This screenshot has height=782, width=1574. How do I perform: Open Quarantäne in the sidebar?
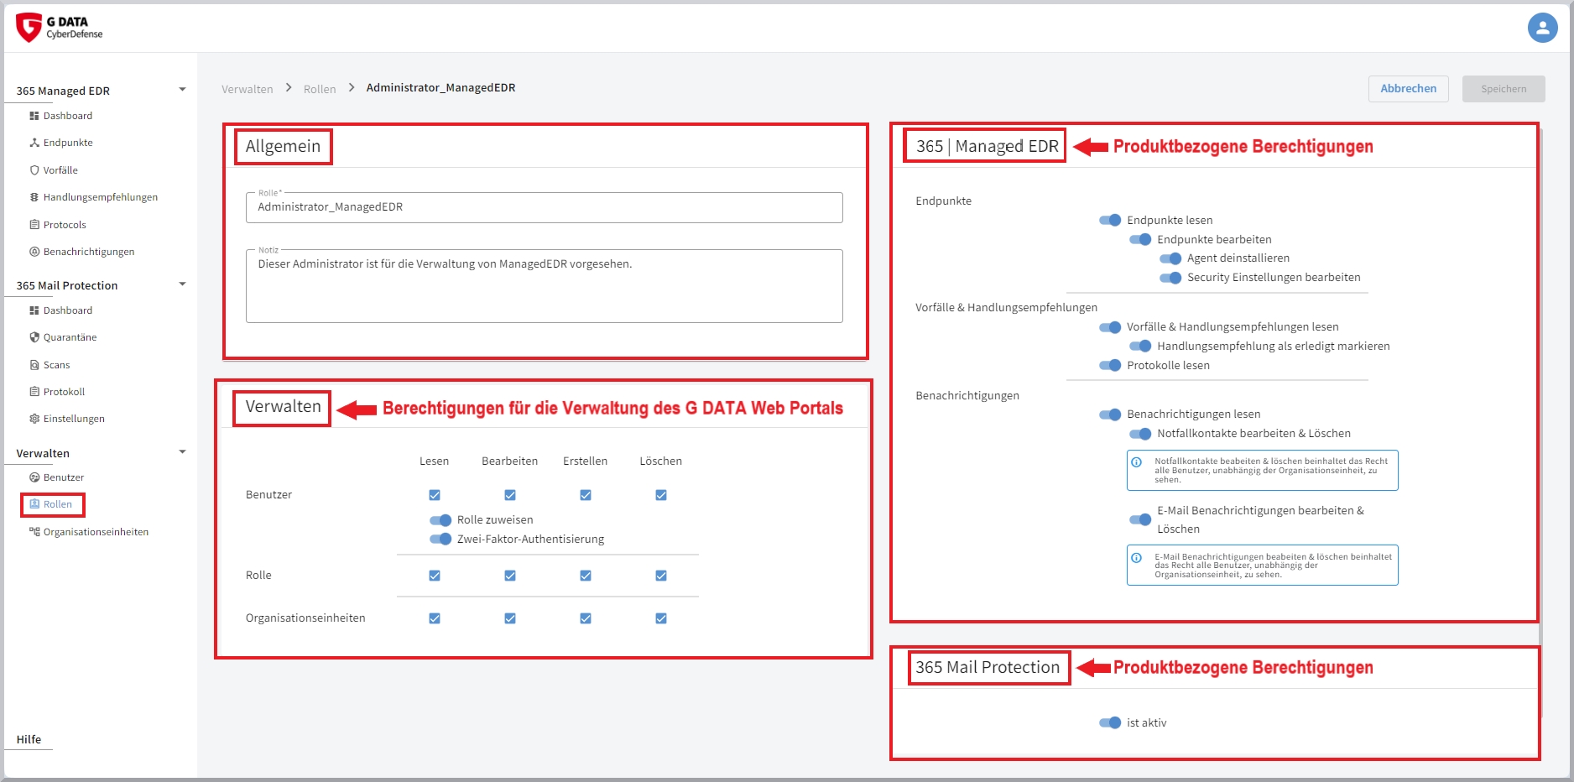coord(70,337)
